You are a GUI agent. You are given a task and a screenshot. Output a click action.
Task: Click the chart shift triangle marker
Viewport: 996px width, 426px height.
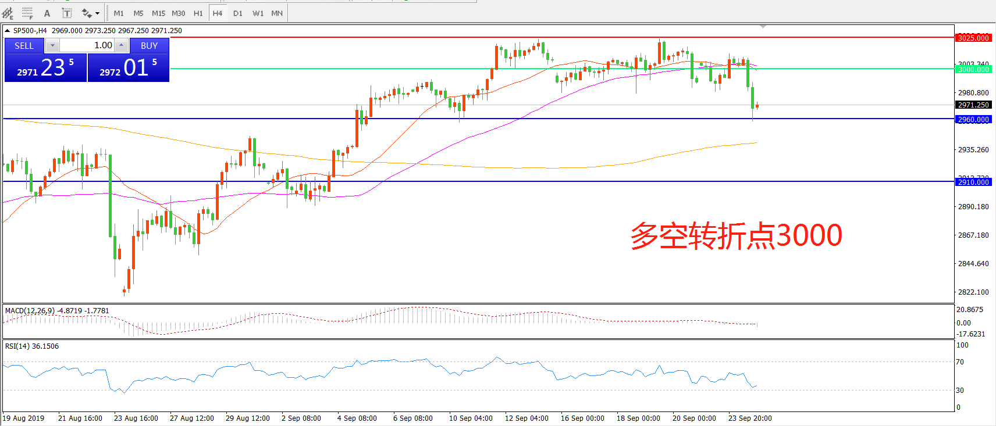click(x=763, y=27)
